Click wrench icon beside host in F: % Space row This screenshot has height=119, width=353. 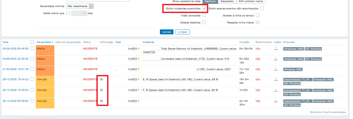coord(139,90)
